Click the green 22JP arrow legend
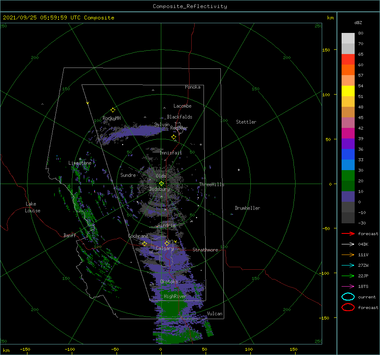The width and height of the screenshot is (380, 355). (x=348, y=276)
